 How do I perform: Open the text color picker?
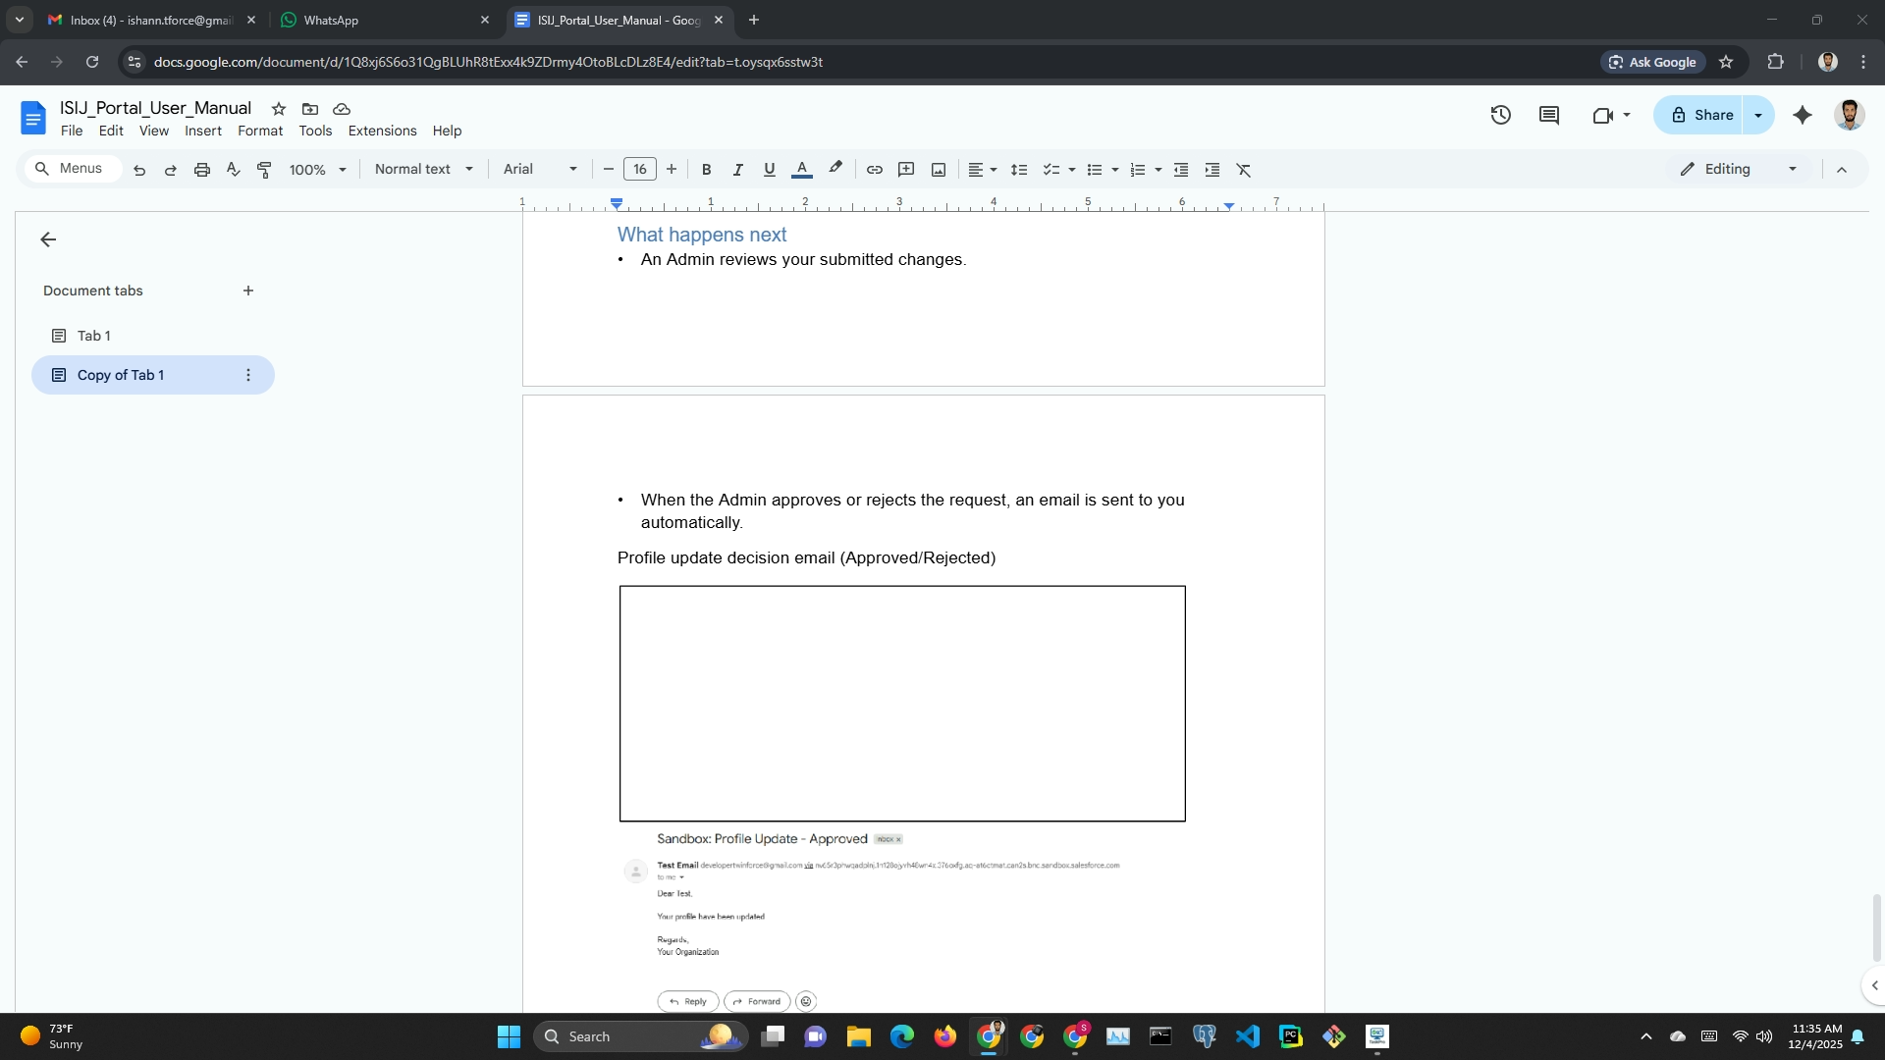click(x=801, y=170)
